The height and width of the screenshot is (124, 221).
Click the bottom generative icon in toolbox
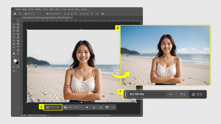(14, 71)
